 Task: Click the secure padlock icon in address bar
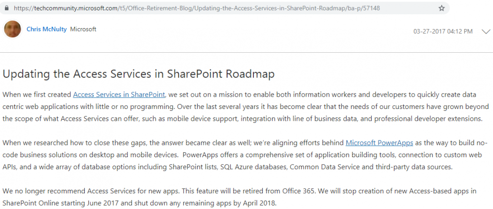[x=6, y=8]
